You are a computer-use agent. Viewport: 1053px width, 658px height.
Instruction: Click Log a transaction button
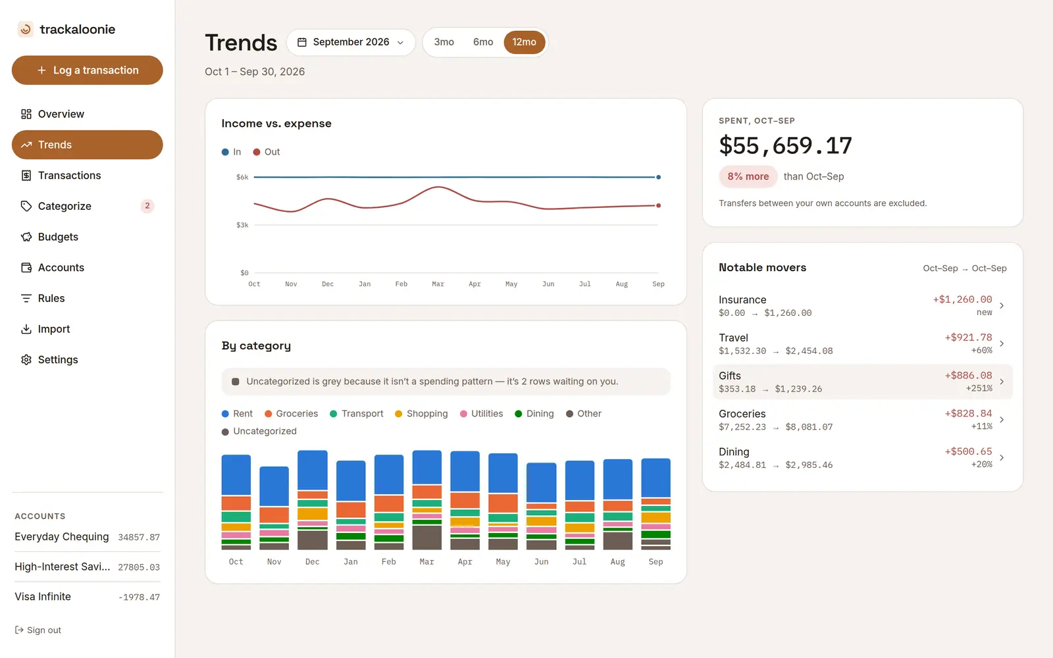coord(88,70)
